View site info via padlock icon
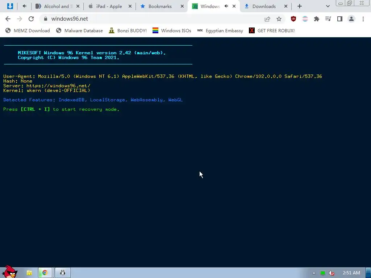 [46, 19]
